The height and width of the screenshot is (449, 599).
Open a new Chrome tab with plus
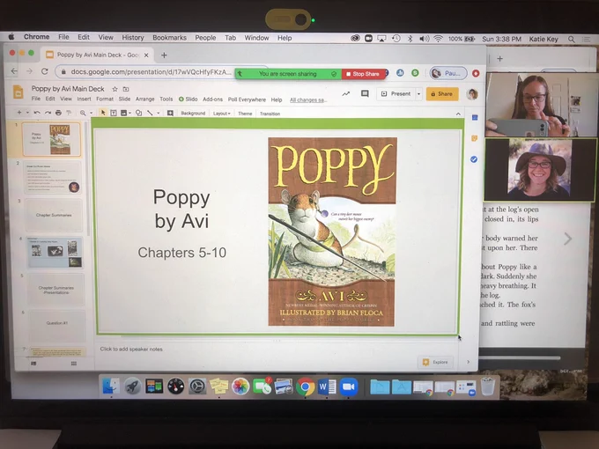click(164, 55)
